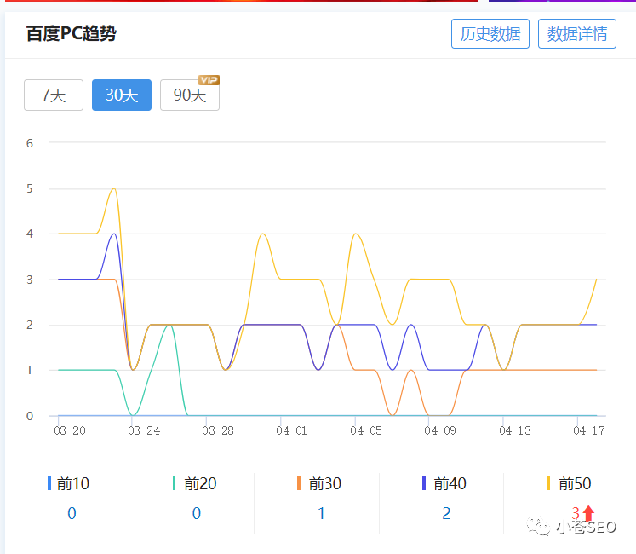Click the 04-17 date axis label
The width and height of the screenshot is (636, 554).
[x=589, y=430]
